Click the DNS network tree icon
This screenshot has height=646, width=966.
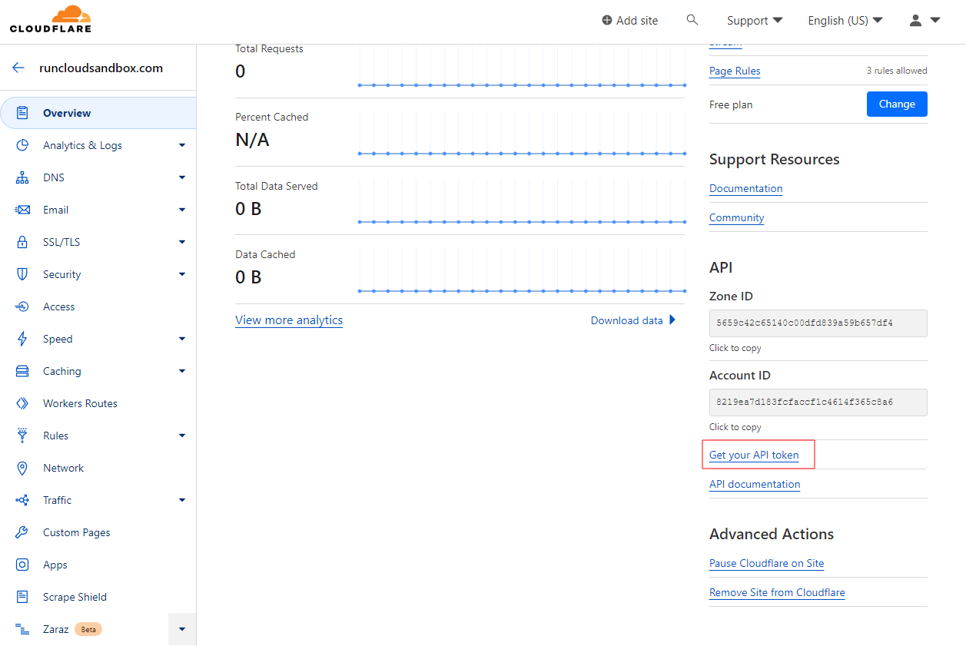(22, 177)
